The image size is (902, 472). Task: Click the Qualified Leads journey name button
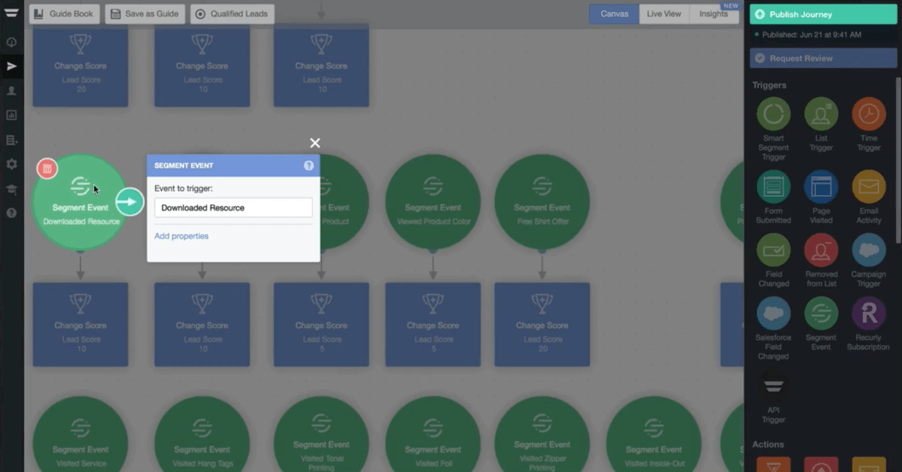point(233,14)
